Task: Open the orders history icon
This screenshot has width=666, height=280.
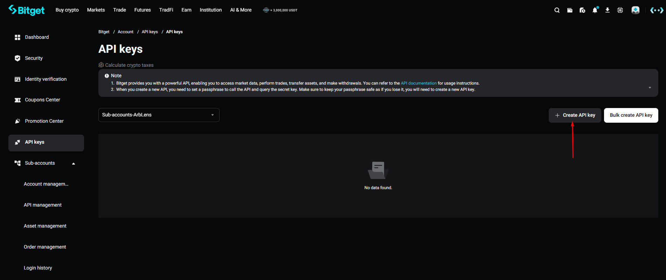Action: coord(582,10)
